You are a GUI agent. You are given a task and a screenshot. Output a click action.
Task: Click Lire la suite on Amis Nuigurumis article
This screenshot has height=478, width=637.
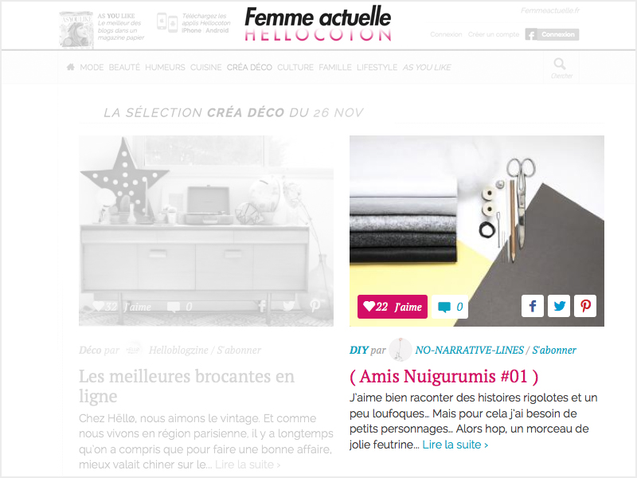[x=455, y=445]
